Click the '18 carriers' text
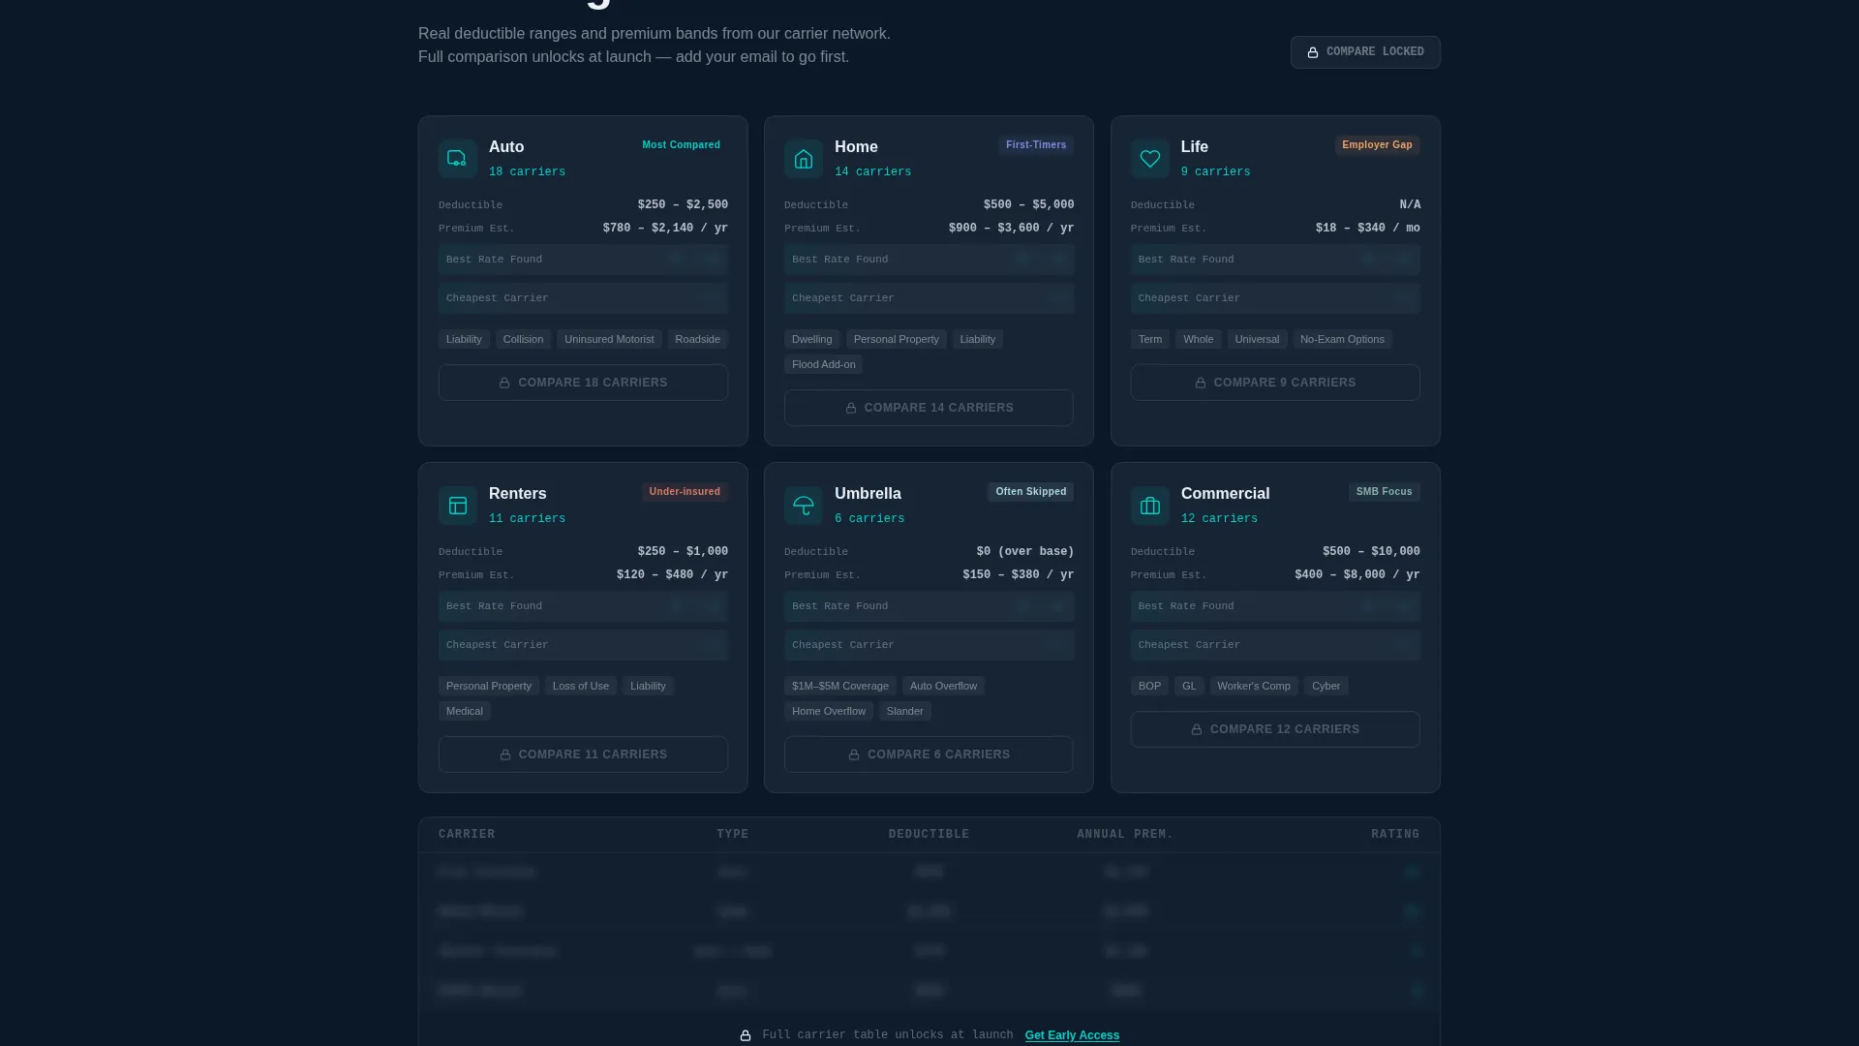The height and width of the screenshot is (1046, 1859). tap(527, 172)
